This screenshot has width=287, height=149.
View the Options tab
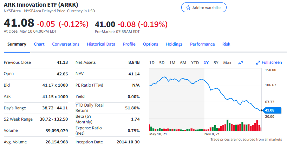[150, 44]
